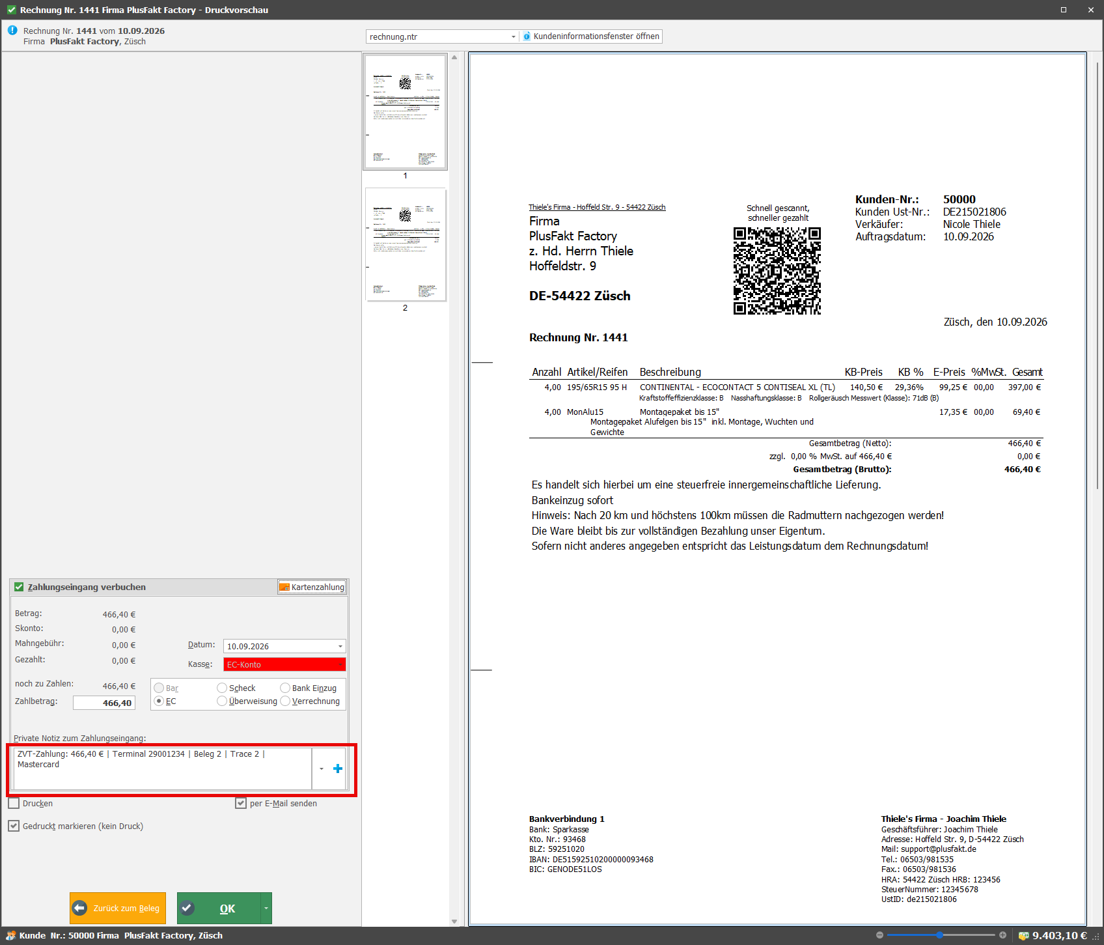Click the total balance 9.403,10 € in status bar

pyautogui.click(x=1060, y=935)
